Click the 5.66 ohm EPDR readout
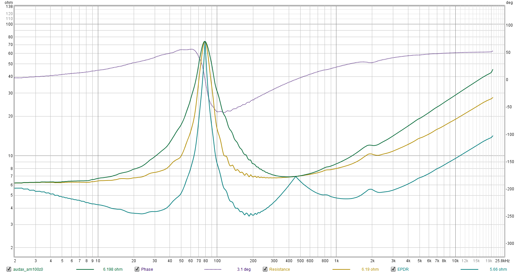Screen dimensions: 523x274 498,269
